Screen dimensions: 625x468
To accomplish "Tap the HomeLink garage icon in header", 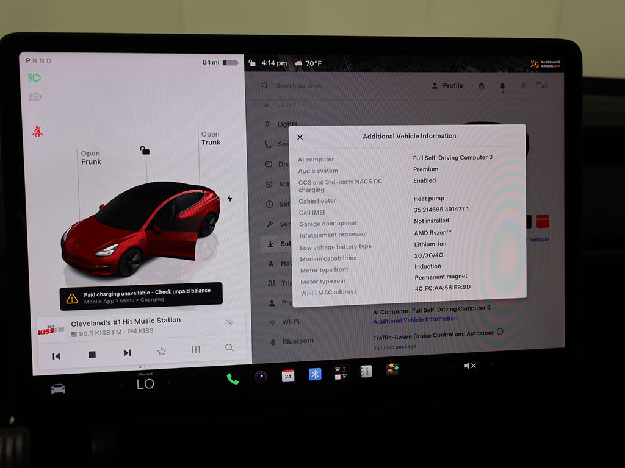I will tap(482, 85).
